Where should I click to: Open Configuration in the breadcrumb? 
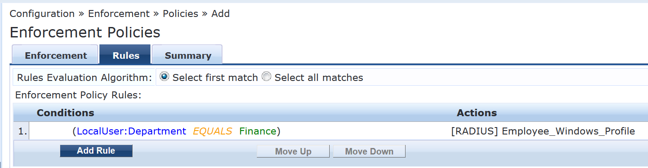(x=42, y=13)
